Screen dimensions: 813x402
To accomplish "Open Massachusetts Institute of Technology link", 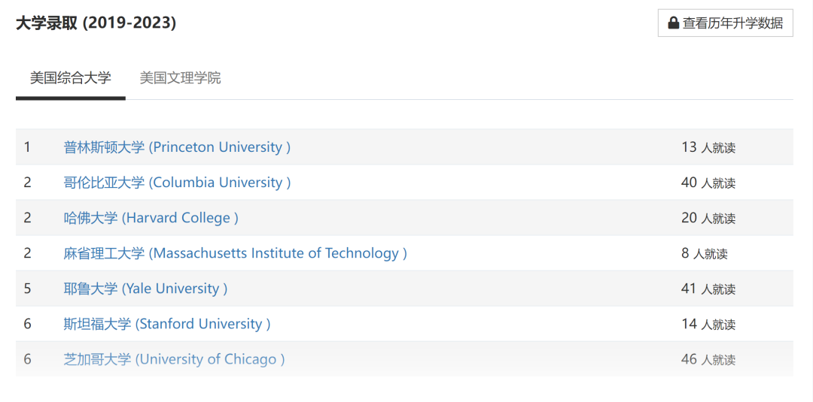I will click(x=235, y=253).
